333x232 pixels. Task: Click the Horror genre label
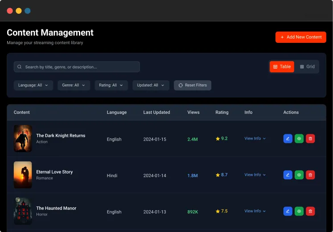pos(42,214)
